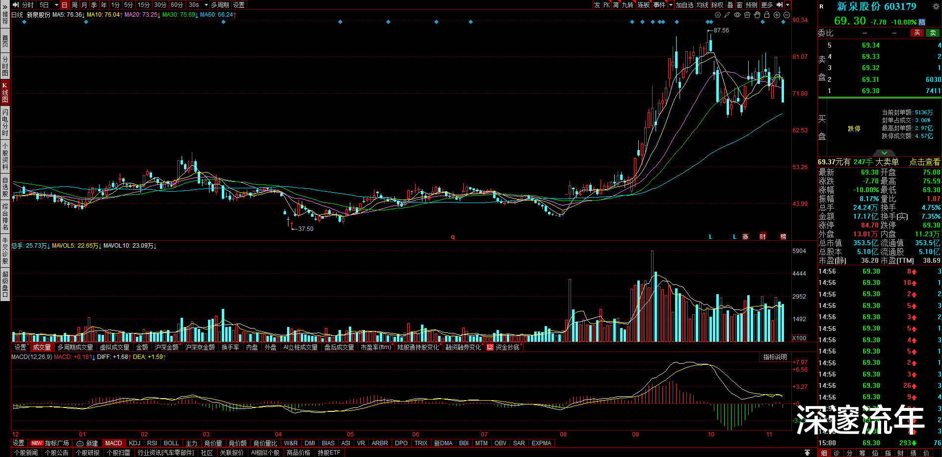Image resolution: width=942 pixels, height=457 pixels.
Task: Open 个股新闻 stock news tab
Action: [x=26, y=453]
